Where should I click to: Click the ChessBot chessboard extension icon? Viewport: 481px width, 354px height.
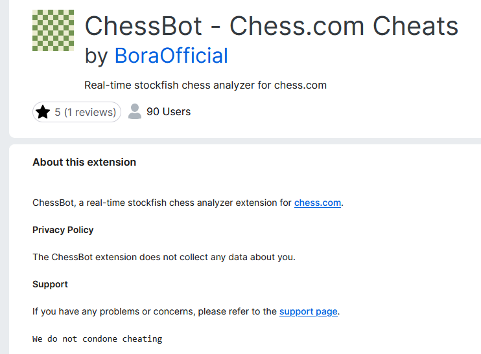coord(53,30)
